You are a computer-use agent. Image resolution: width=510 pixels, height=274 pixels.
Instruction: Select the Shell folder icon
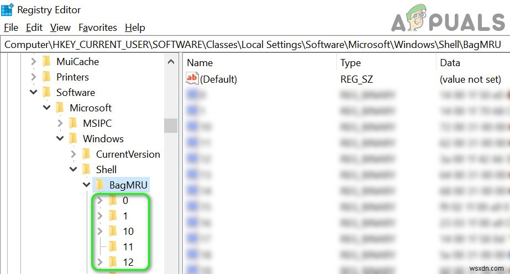click(87, 169)
